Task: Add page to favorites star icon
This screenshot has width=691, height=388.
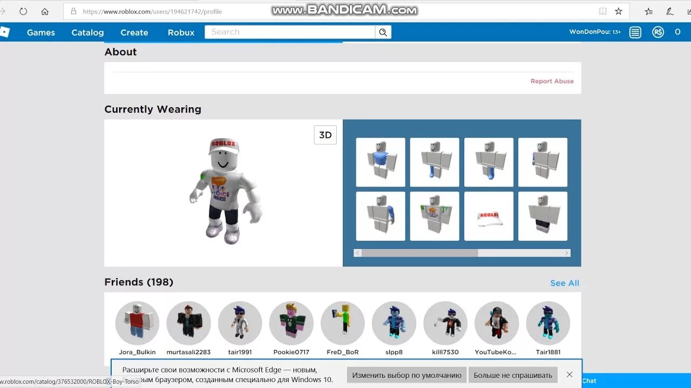Action: point(619,11)
